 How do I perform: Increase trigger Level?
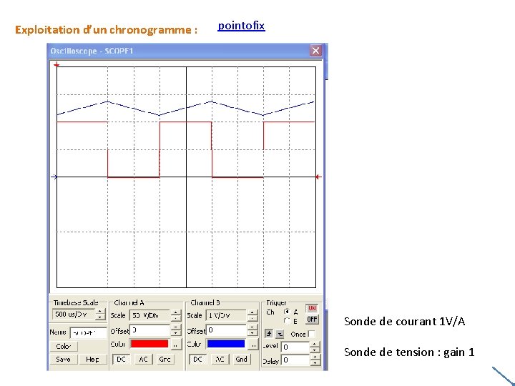(x=315, y=345)
